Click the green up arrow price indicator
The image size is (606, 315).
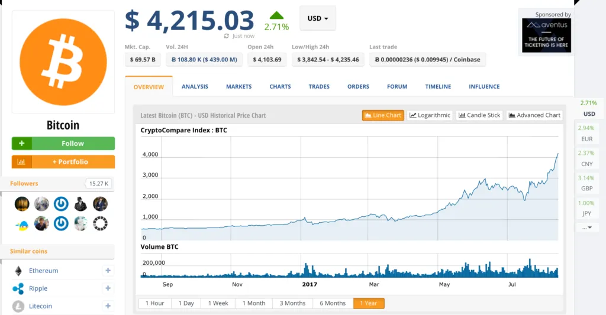276,15
